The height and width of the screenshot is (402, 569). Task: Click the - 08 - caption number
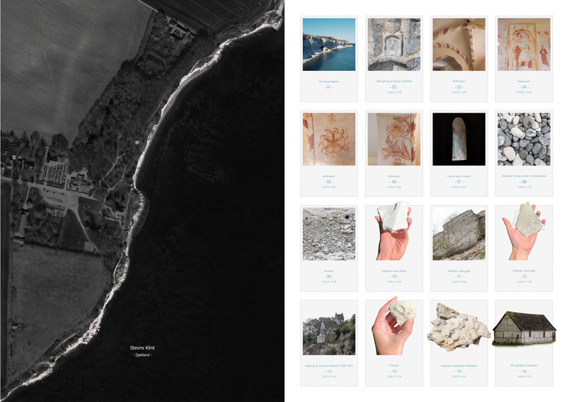[x=524, y=181]
